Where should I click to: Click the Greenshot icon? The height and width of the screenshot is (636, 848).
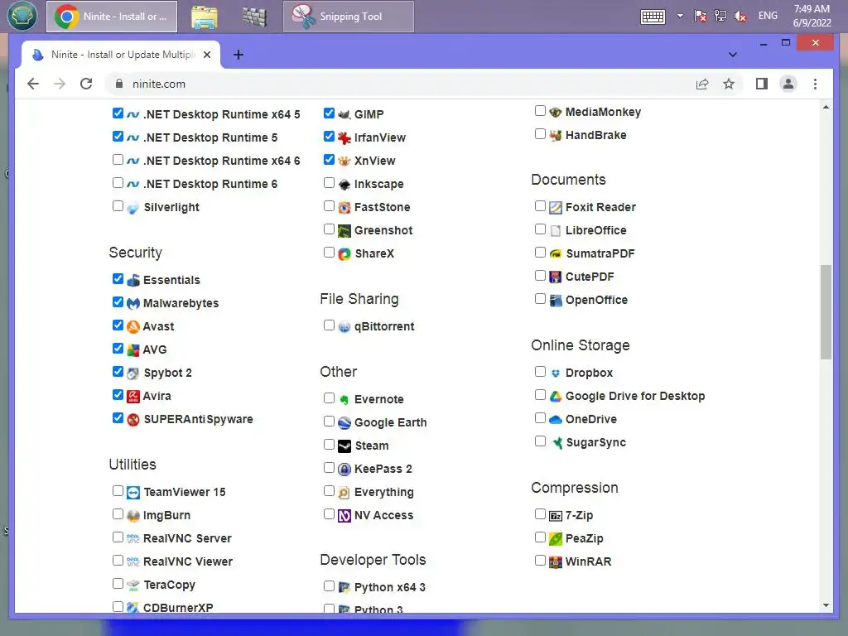(x=344, y=231)
